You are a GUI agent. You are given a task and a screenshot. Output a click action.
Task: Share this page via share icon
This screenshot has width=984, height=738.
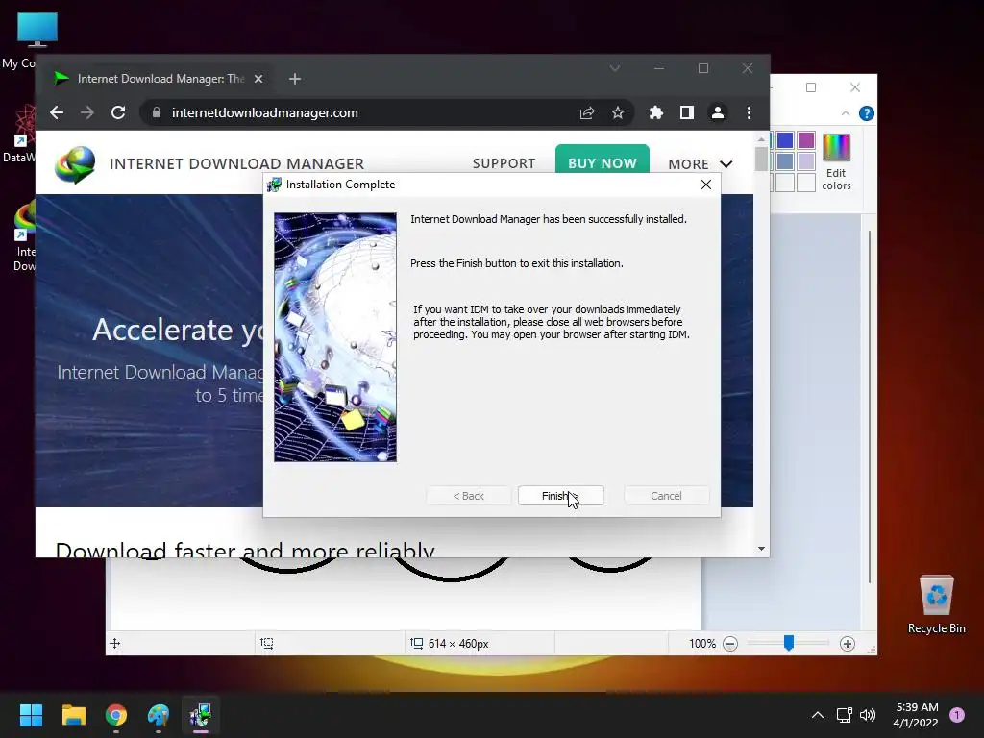tap(587, 113)
